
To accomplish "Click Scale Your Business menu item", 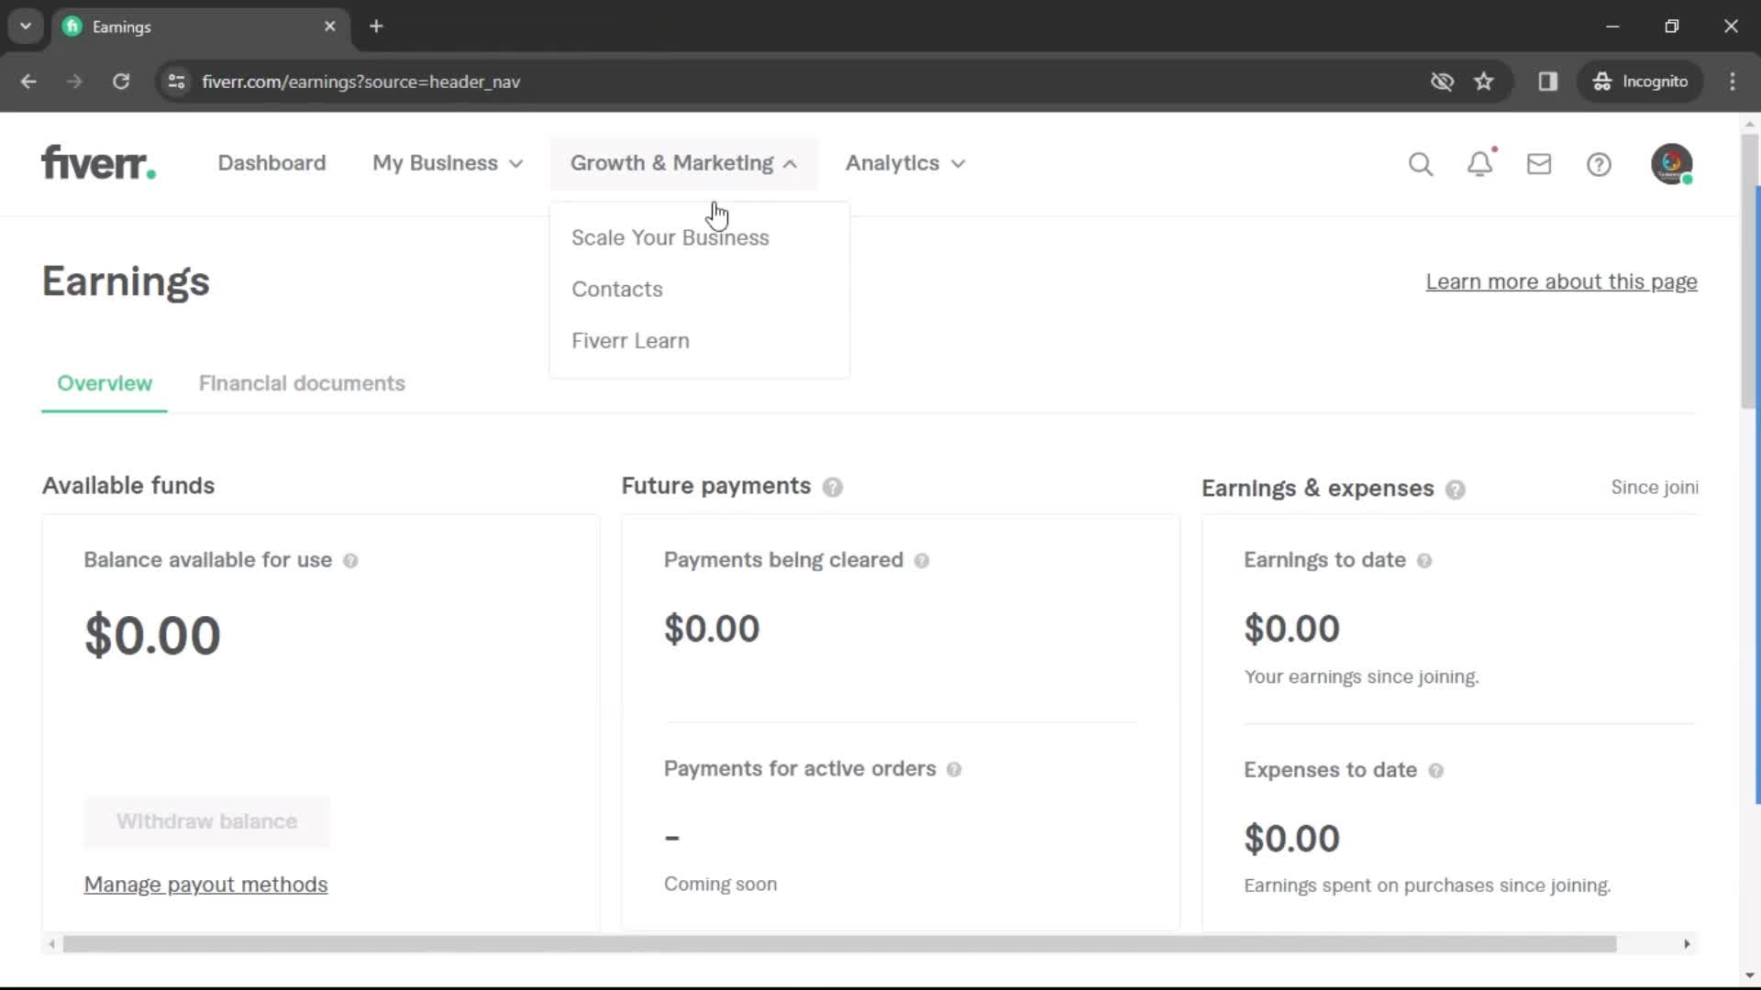I will click(670, 236).
